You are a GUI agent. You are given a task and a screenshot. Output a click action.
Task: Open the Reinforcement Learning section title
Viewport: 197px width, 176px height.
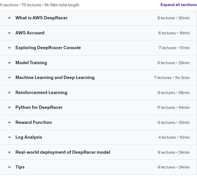click(x=41, y=93)
